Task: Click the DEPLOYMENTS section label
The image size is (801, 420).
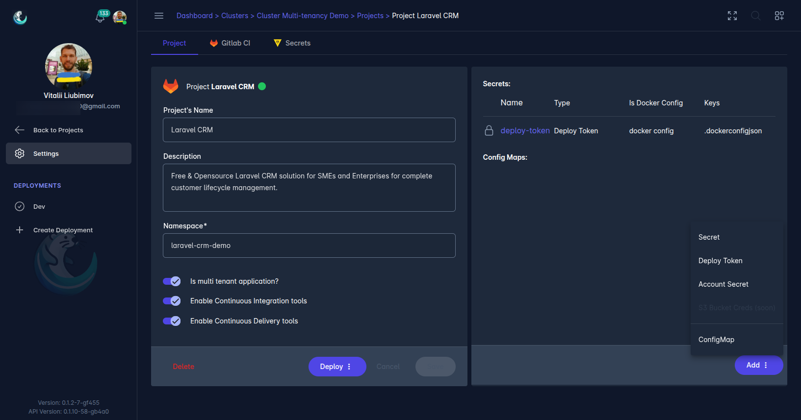Action: point(37,186)
